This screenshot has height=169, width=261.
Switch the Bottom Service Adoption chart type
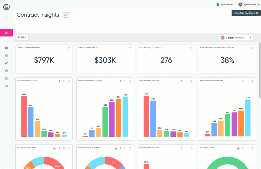coord(116,148)
